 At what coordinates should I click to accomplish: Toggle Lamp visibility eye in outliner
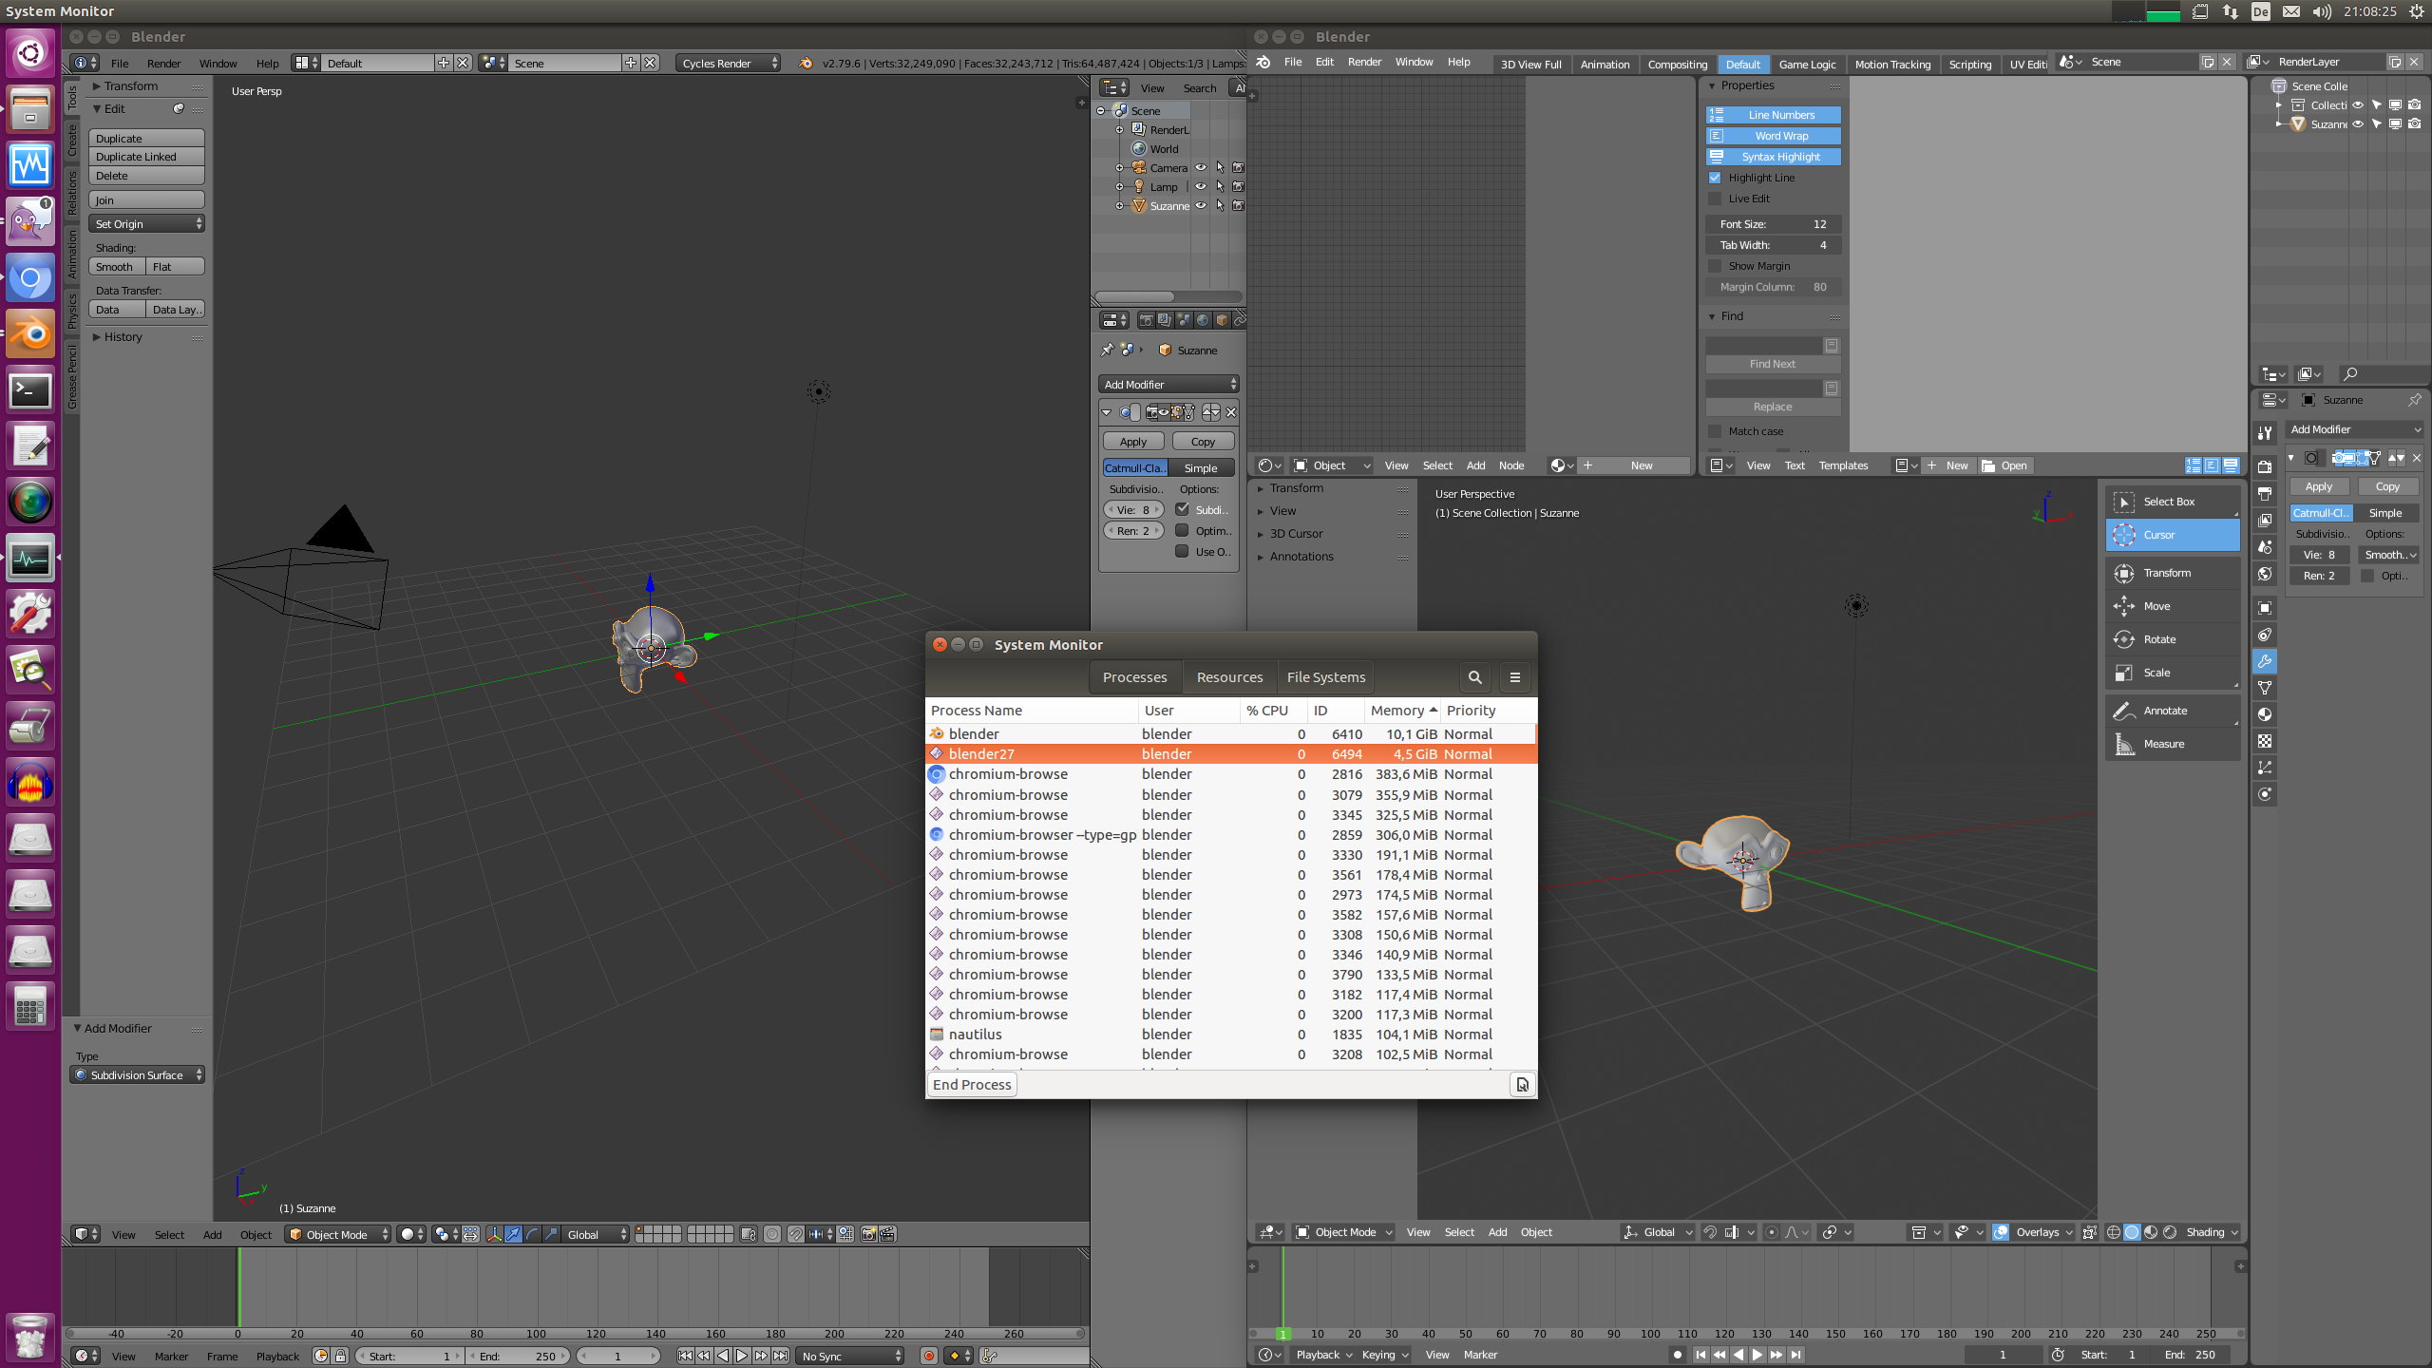tap(1201, 187)
